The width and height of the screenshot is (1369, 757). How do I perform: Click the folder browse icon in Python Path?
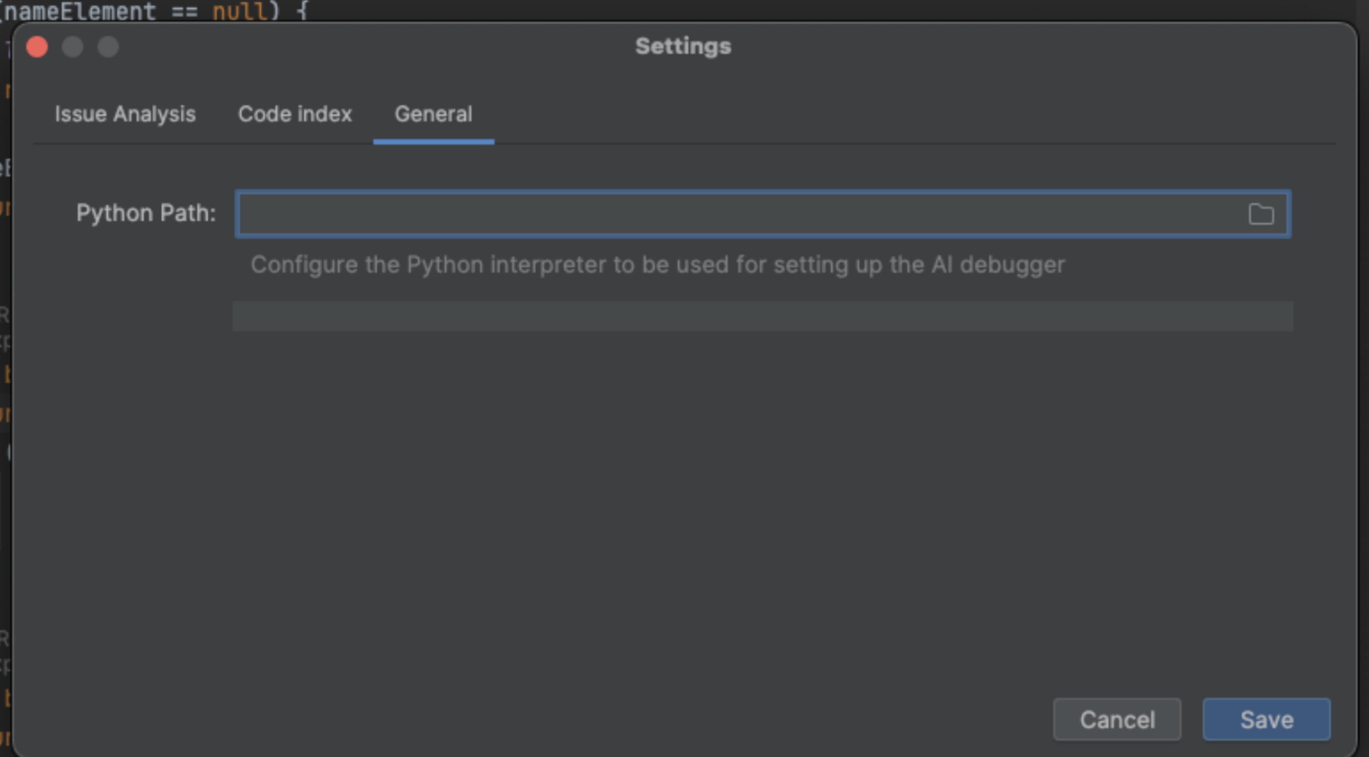[x=1261, y=214]
